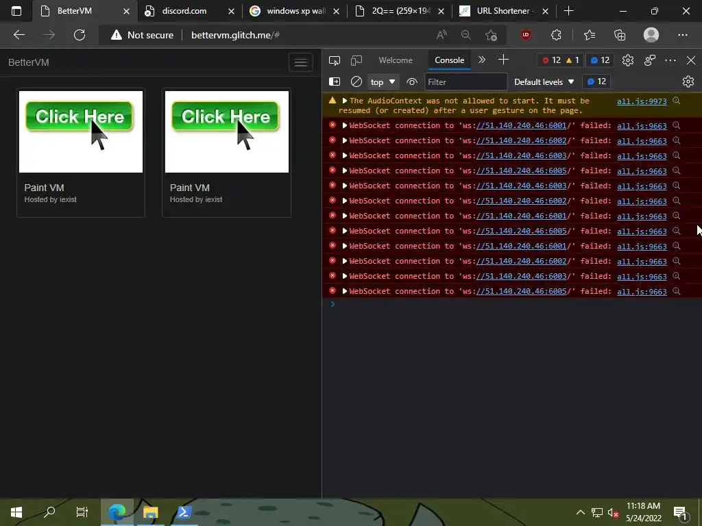This screenshot has width=702, height=526.
Task: Open console settings gear
Action: [688, 82]
